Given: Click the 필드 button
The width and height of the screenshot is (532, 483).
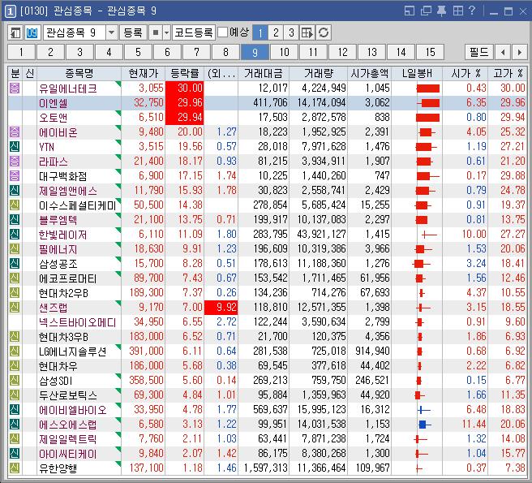Looking at the screenshot, I should [478, 52].
